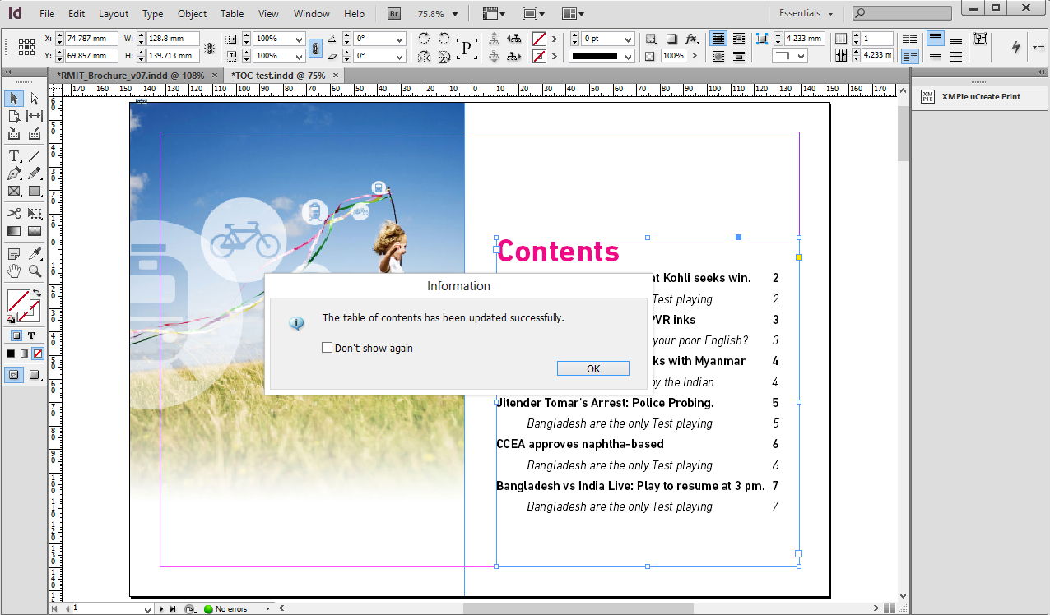This screenshot has width=1050, height=615.
Task: Click the Rectangle Frame tool
Action: coord(14,192)
